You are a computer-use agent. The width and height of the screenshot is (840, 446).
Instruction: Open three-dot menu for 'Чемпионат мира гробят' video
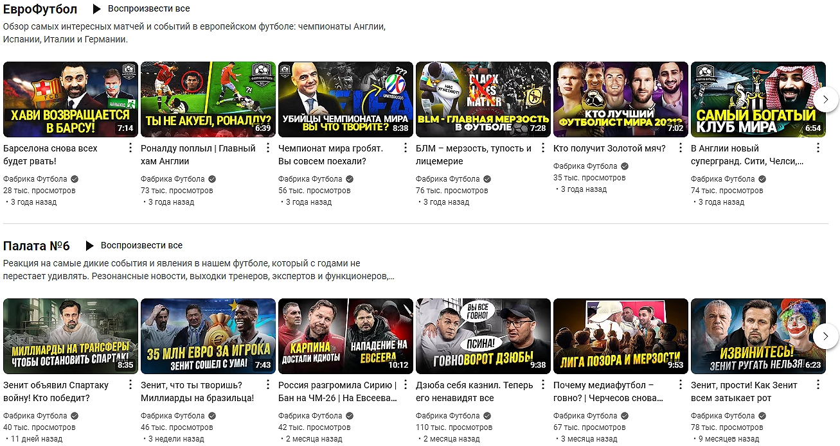[406, 148]
